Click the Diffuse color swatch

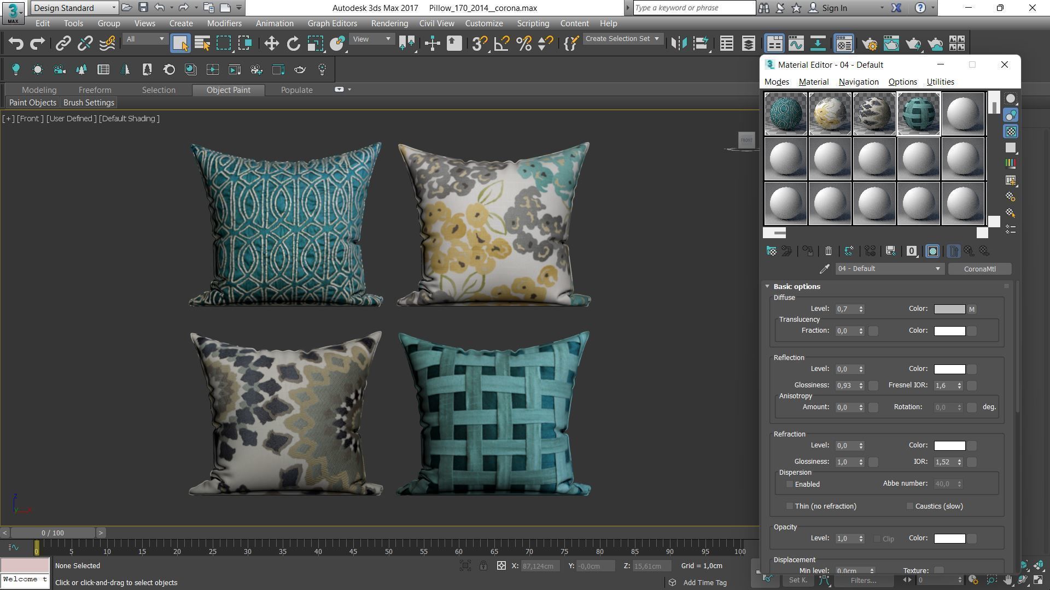[949, 309]
